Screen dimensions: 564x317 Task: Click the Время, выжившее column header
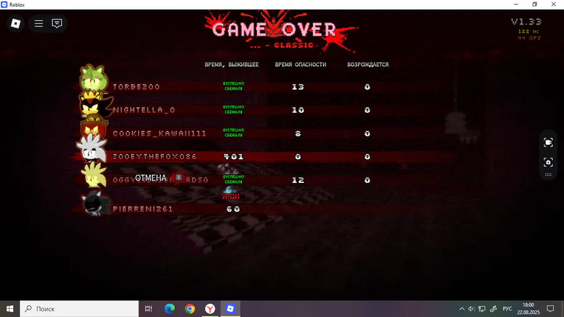point(232,65)
